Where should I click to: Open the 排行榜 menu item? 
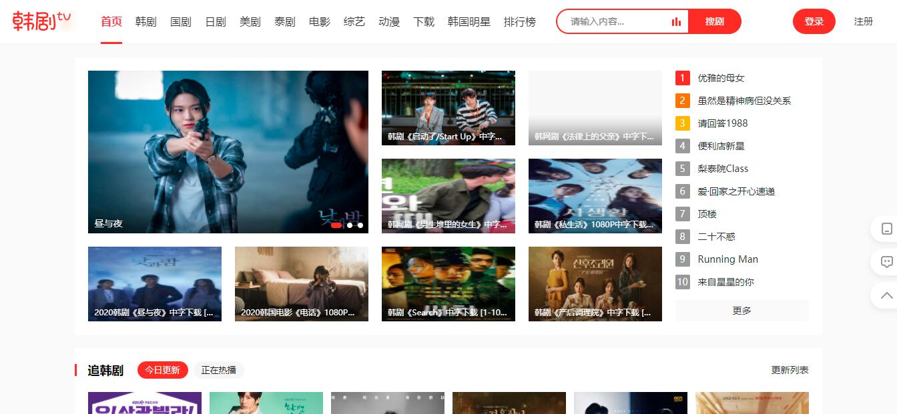[520, 21]
